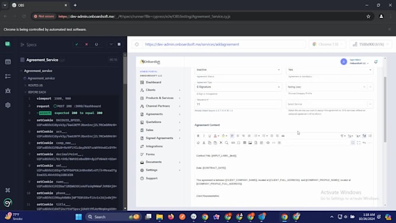Image resolution: width=396 pixels, height=223 pixels.
Task: Open viewport size 1500x900 dropdown
Action: [371, 44]
